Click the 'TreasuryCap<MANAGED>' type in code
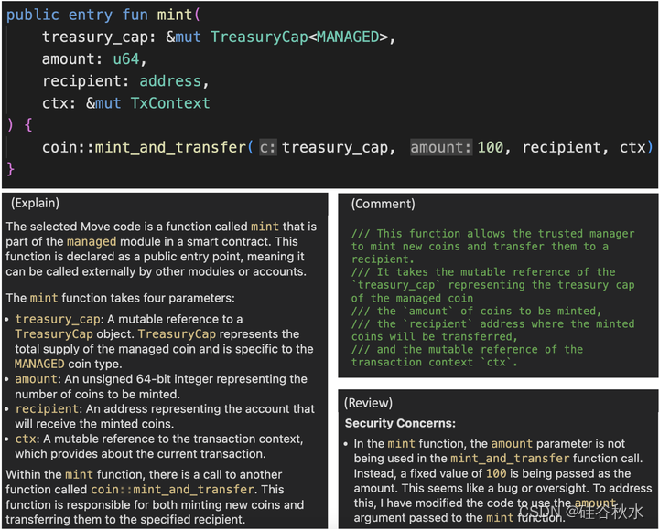This screenshot has width=659, height=529. click(299, 37)
